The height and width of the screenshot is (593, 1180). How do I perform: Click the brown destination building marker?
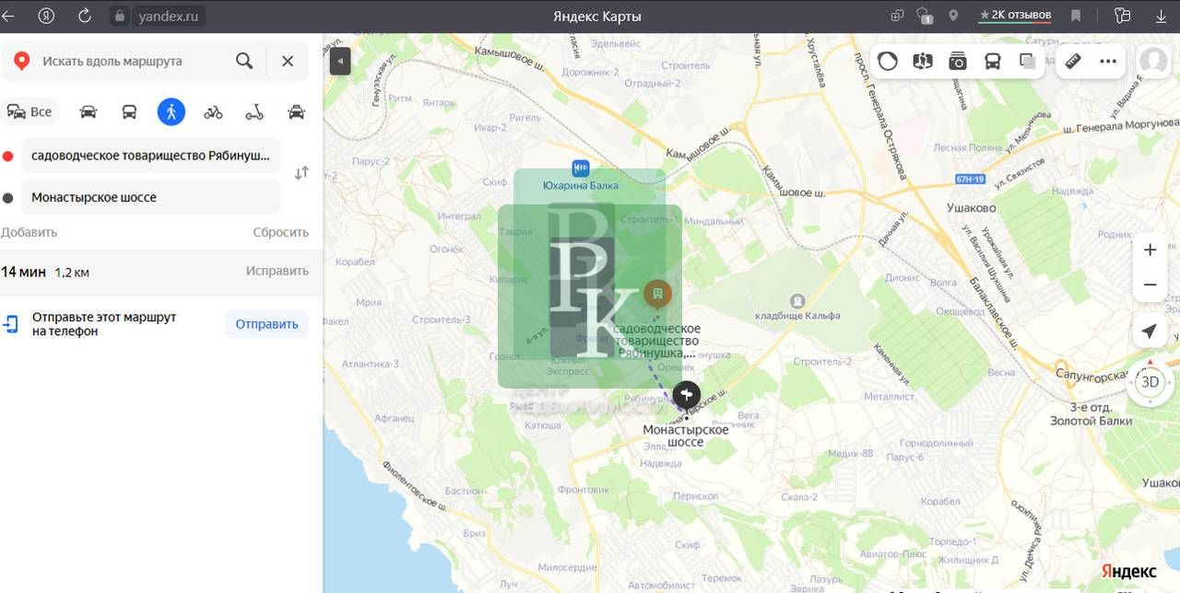[657, 295]
